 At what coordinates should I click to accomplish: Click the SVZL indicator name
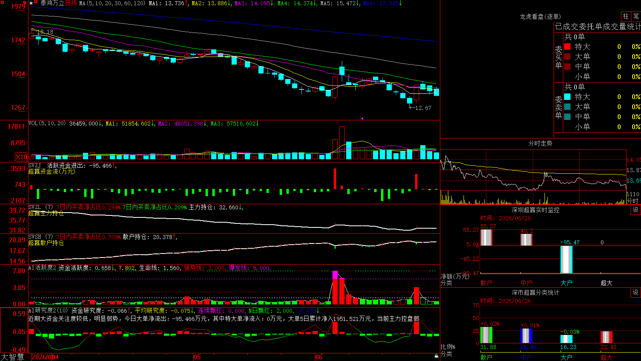(x=35, y=207)
